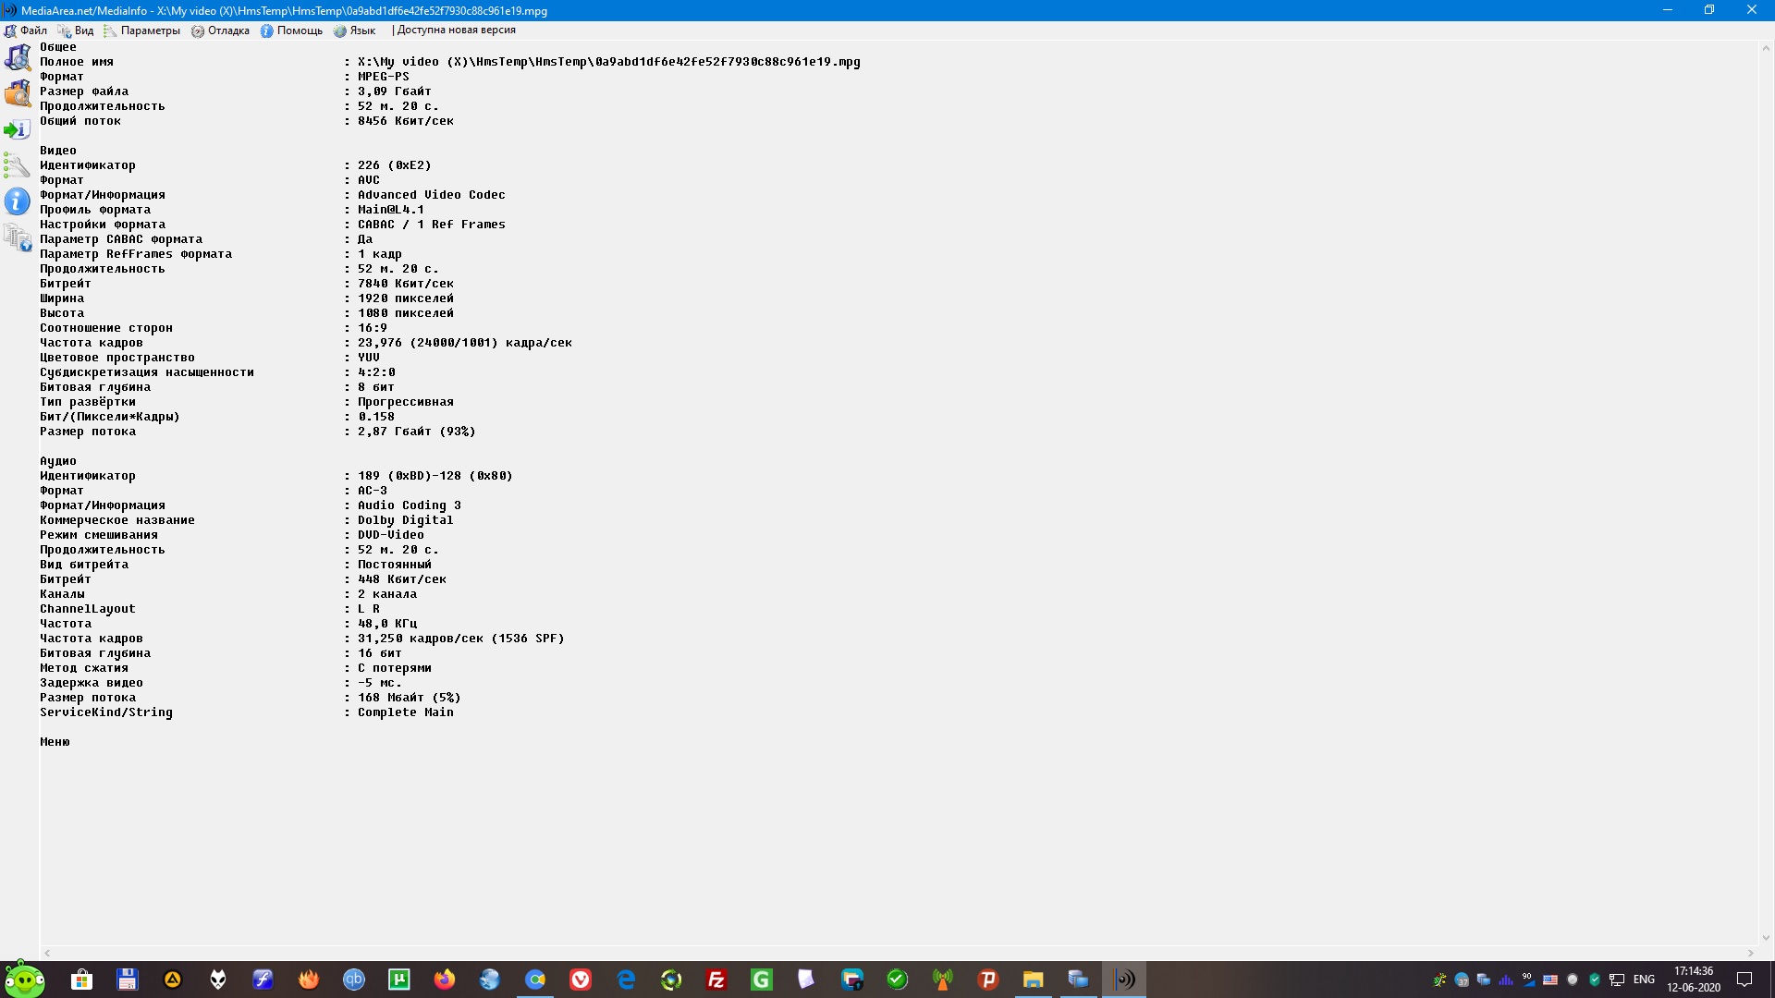Screen dimensions: 1775x998
Task: Click the Open Folder sidebar icon
Action: pyautogui.click(x=18, y=93)
